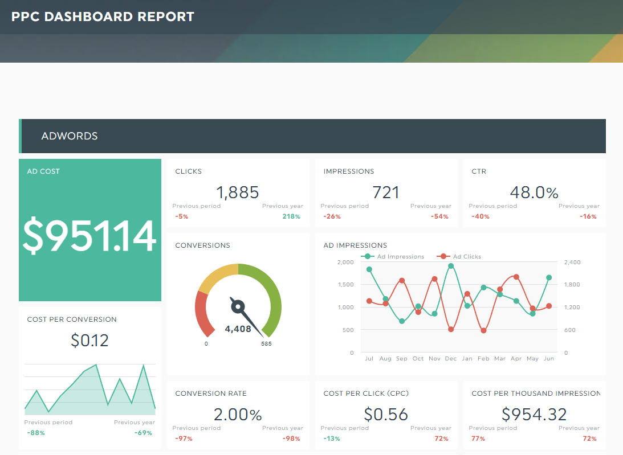Select the 1,885 clicks value
This screenshot has width=623, height=455.
click(238, 192)
